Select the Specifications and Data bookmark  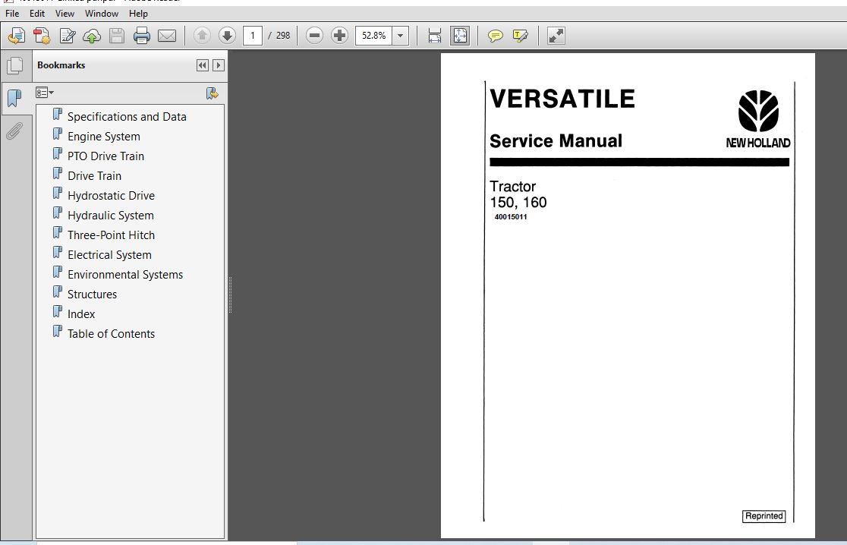(x=127, y=117)
